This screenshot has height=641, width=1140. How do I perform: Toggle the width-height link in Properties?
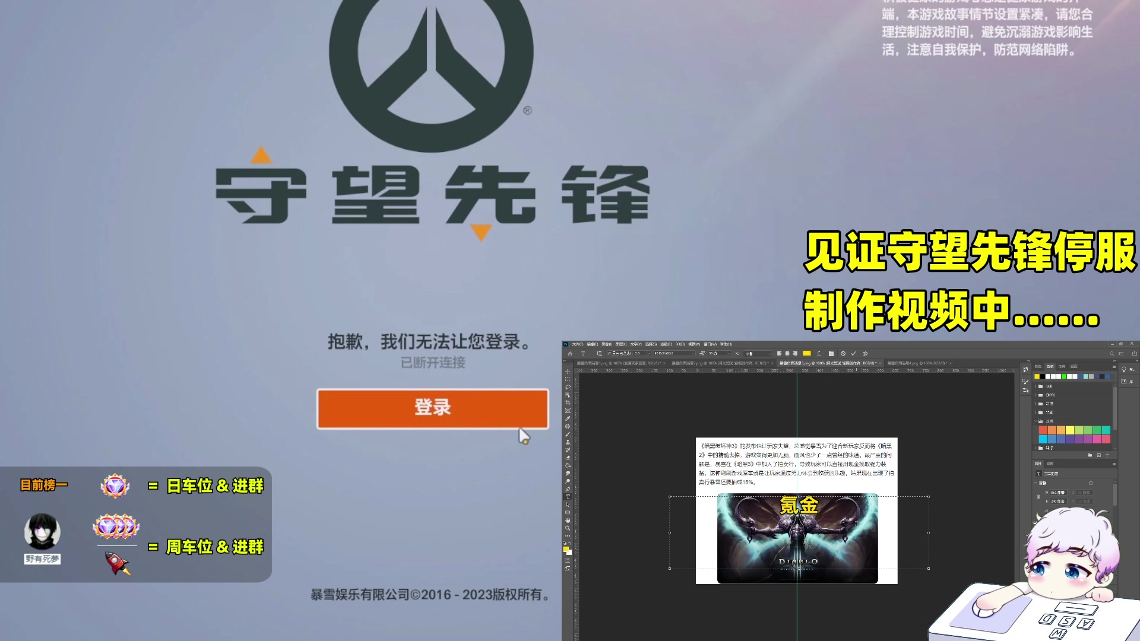[1038, 497]
